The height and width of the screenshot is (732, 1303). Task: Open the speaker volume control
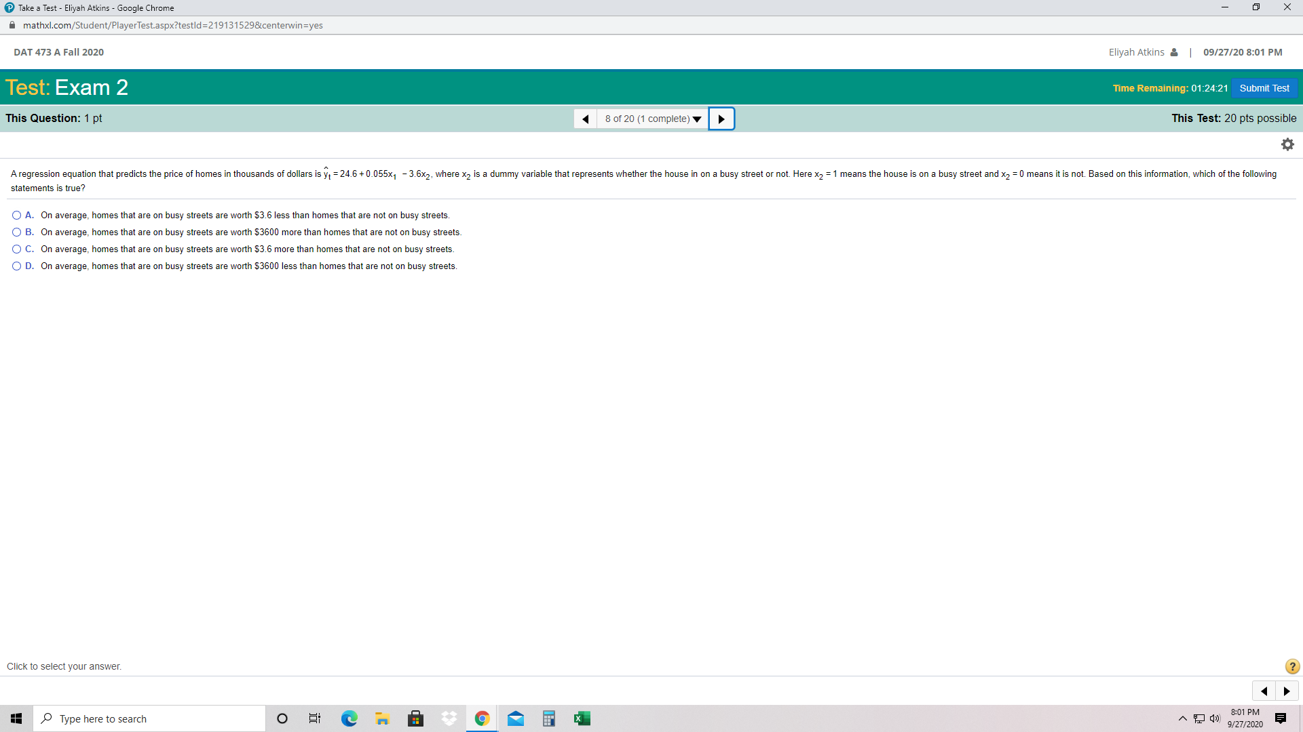coord(1215,718)
